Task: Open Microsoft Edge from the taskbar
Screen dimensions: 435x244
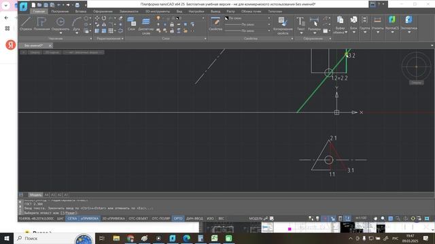Action: point(186,238)
